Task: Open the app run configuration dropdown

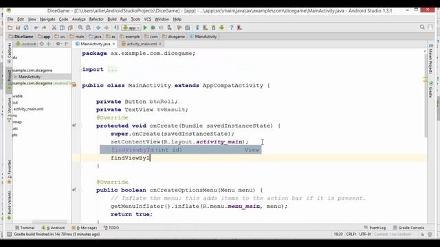Action: coord(131,27)
